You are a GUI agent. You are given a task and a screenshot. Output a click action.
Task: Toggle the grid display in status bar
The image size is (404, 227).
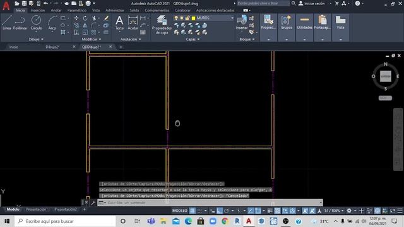coord(193,211)
